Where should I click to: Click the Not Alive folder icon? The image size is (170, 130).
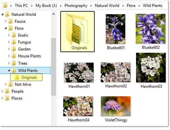(10, 84)
